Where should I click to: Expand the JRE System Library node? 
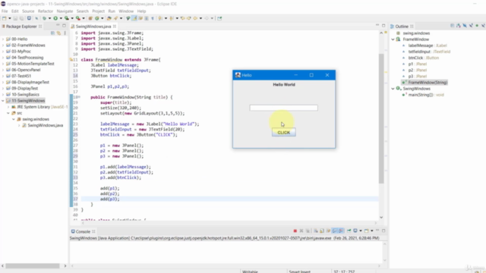[x=8, y=107]
